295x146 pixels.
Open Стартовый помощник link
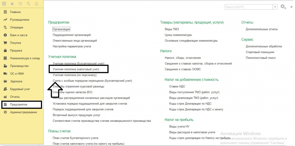tap(260, 52)
